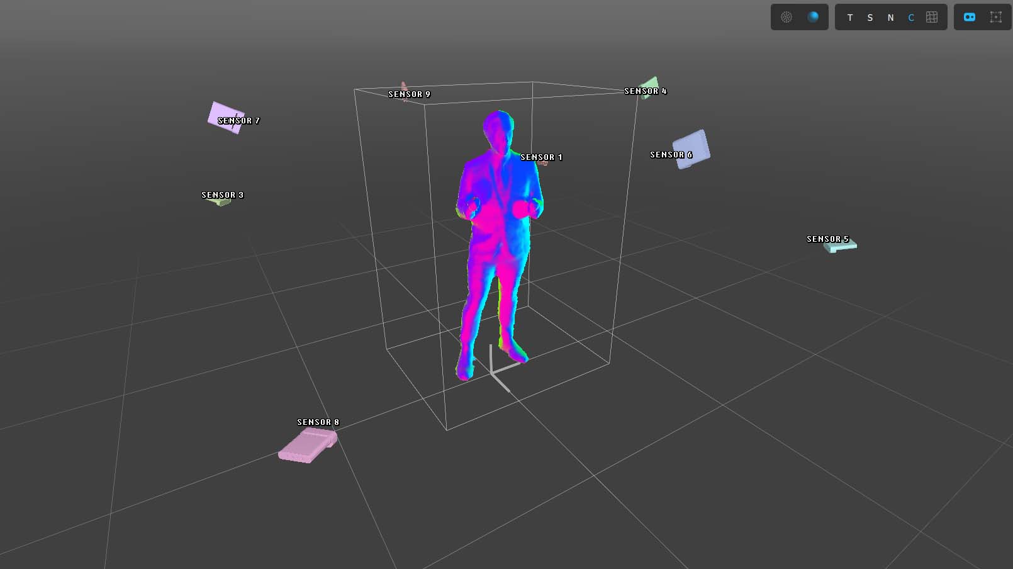This screenshot has width=1013, height=569.
Task: Toggle the wireframe mesh grid icon
Action: click(932, 18)
